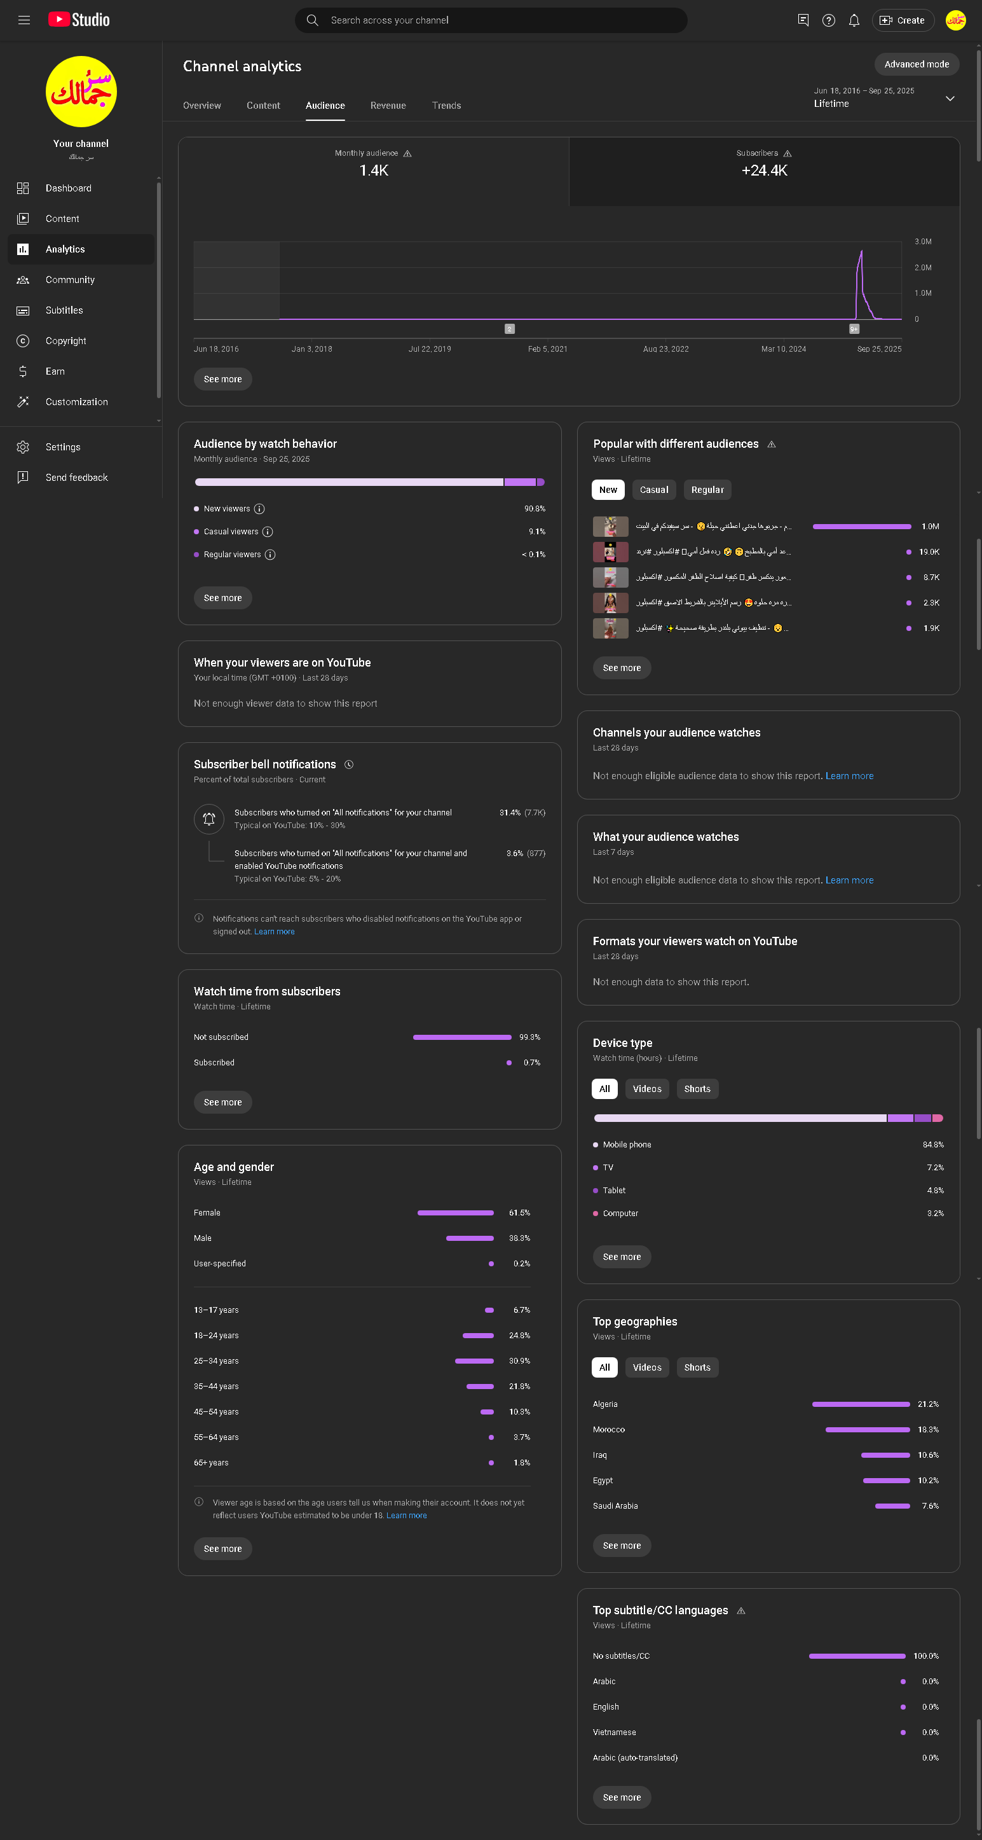The height and width of the screenshot is (1840, 982).
Task: Expand Age and gender with See more
Action: (x=222, y=1548)
